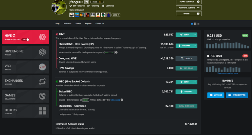Click the first whale badge icon

pyautogui.click(x=72, y=15)
